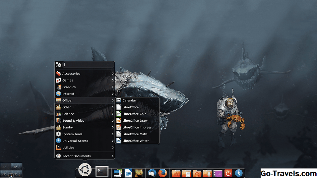The width and height of the screenshot is (317, 178).
Task: Open the Home folder in dock
Action: tap(176, 173)
